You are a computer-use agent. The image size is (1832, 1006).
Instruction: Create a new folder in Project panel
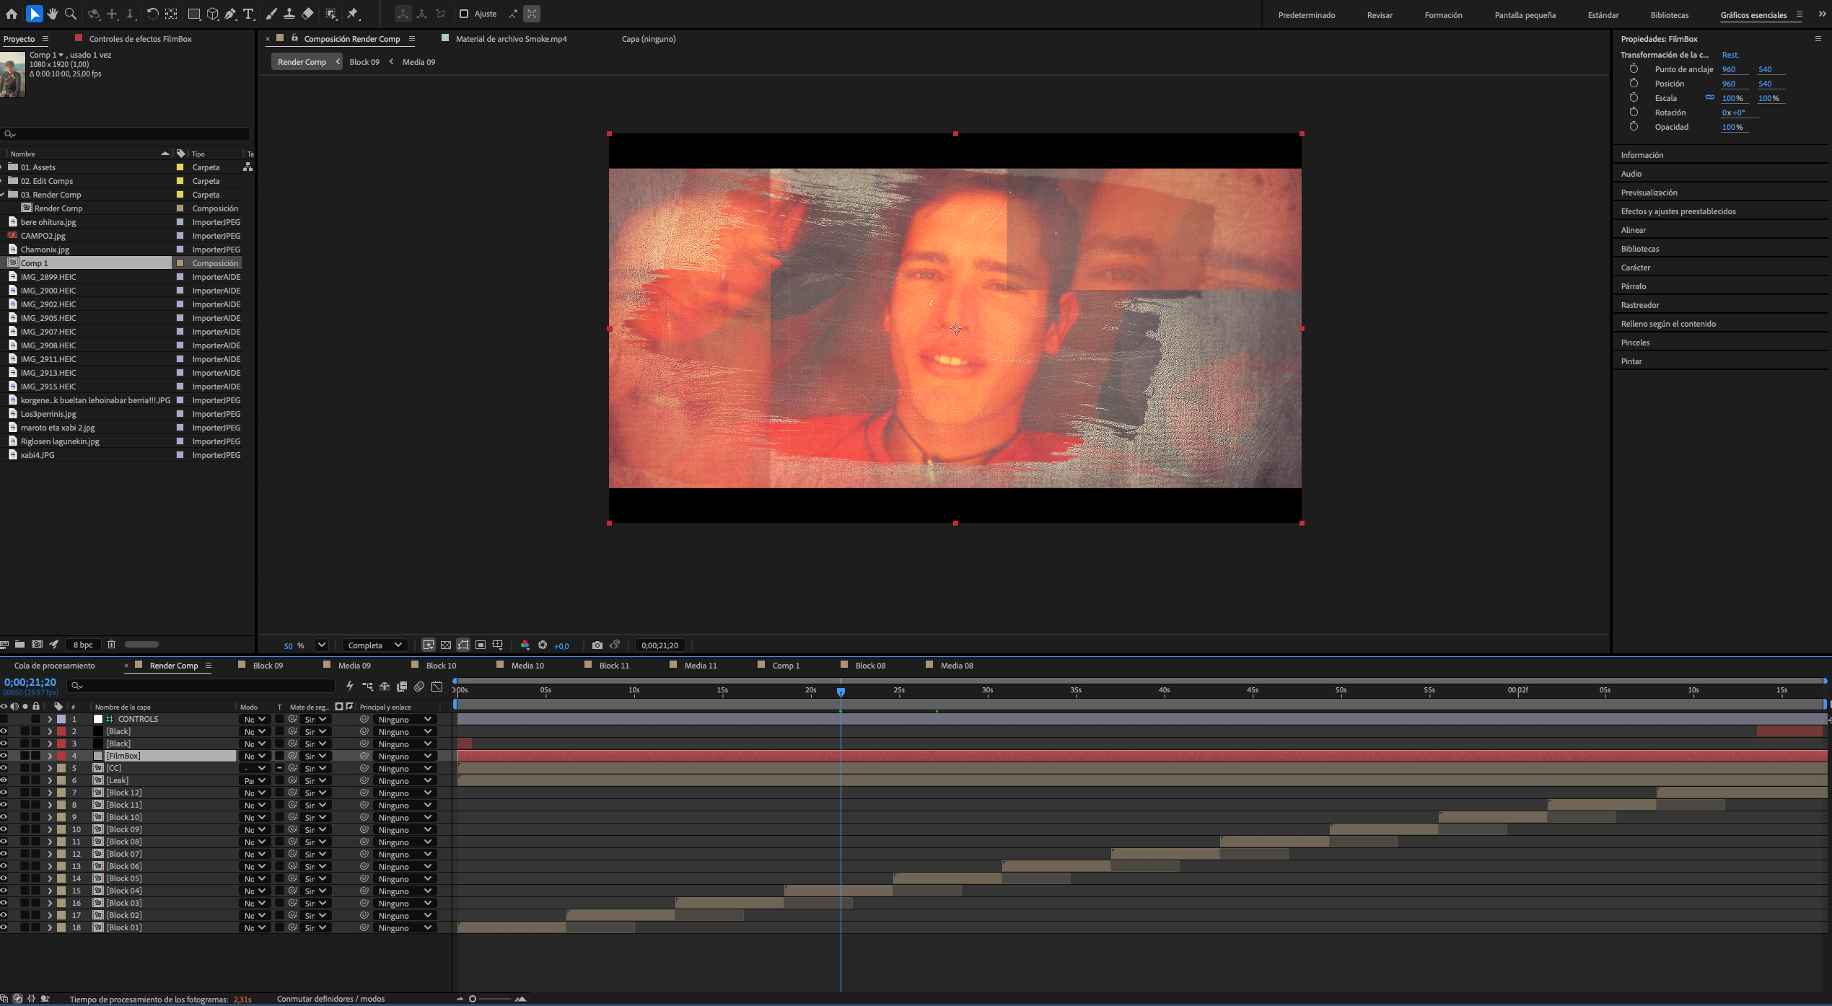(x=19, y=645)
